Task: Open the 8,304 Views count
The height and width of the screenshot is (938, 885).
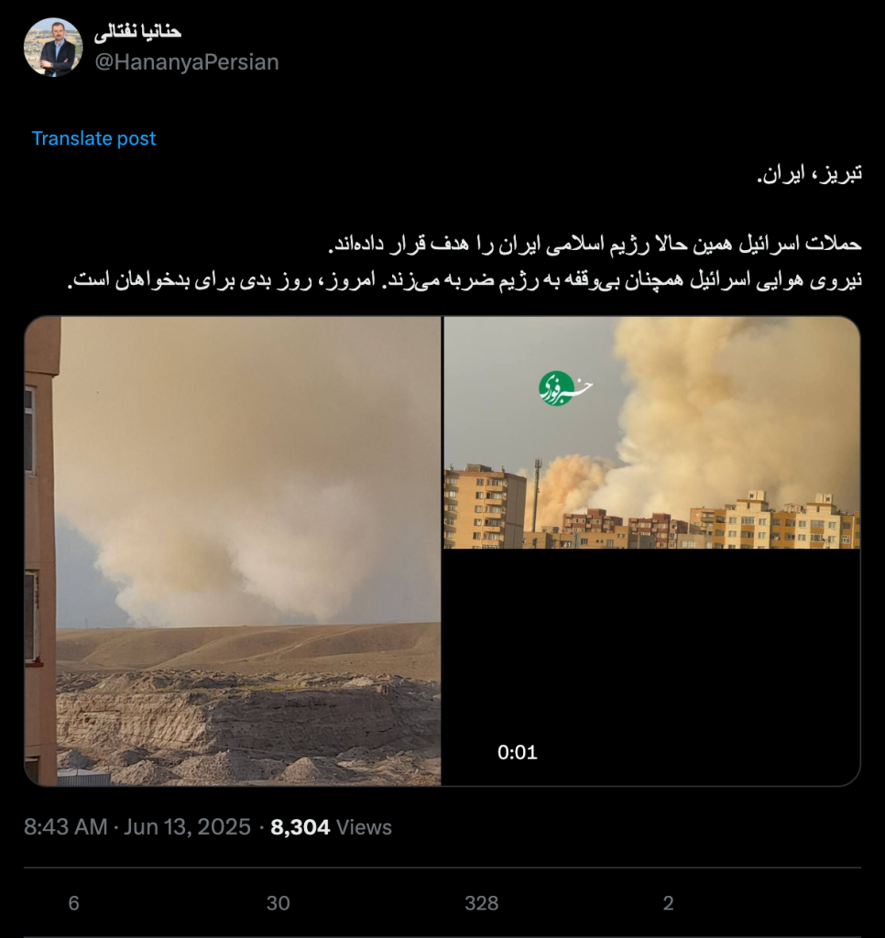Action: [331, 827]
